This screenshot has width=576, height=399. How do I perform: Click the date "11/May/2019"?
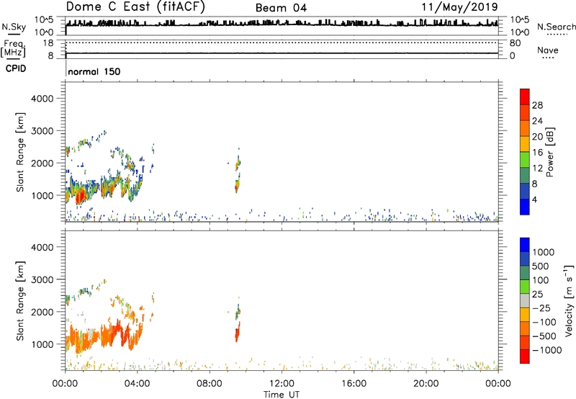[459, 6]
